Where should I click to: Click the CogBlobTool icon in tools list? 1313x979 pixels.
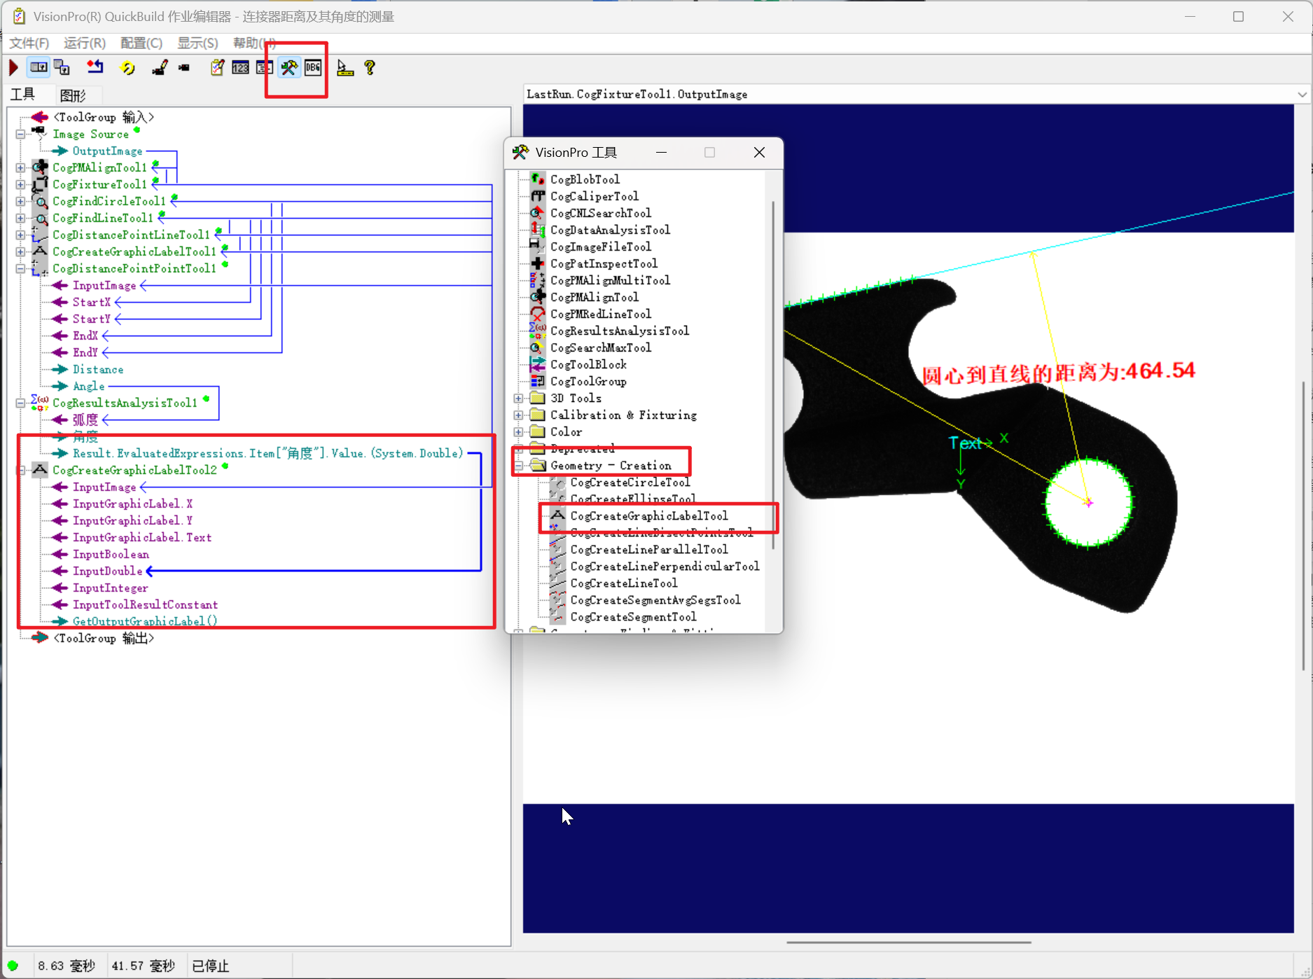click(537, 179)
